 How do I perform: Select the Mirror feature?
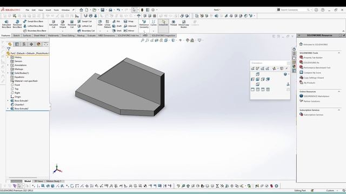coord(129,31)
